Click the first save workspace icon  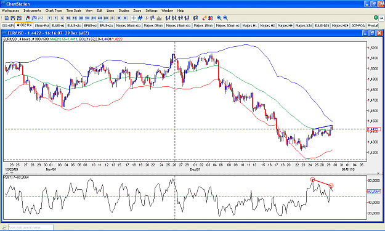(x=13, y=18)
